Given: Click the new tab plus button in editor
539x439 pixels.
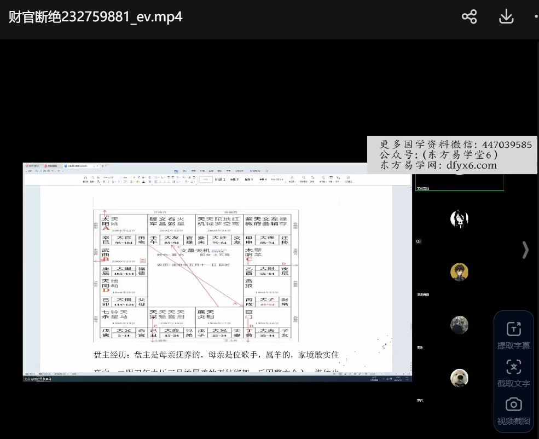Looking at the screenshot, I should (x=102, y=165).
